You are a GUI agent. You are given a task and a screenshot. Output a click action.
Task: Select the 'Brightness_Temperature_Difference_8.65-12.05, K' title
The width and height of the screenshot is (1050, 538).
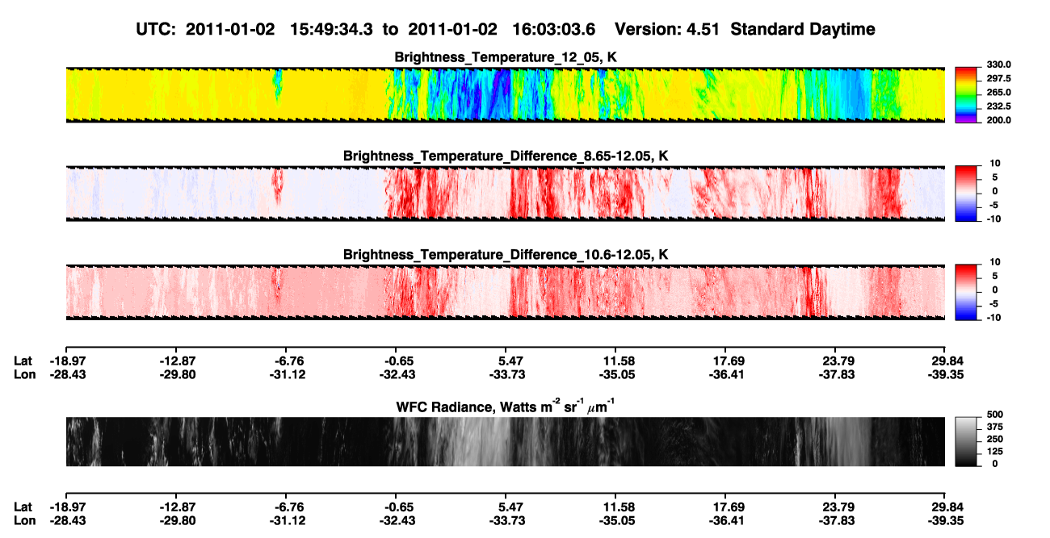coord(505,156)
